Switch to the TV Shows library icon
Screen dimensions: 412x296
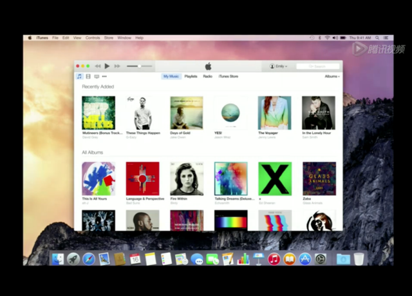[x=96, y=76]
